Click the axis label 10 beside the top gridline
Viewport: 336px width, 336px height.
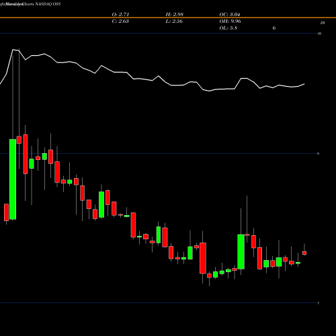pos(319,34)
